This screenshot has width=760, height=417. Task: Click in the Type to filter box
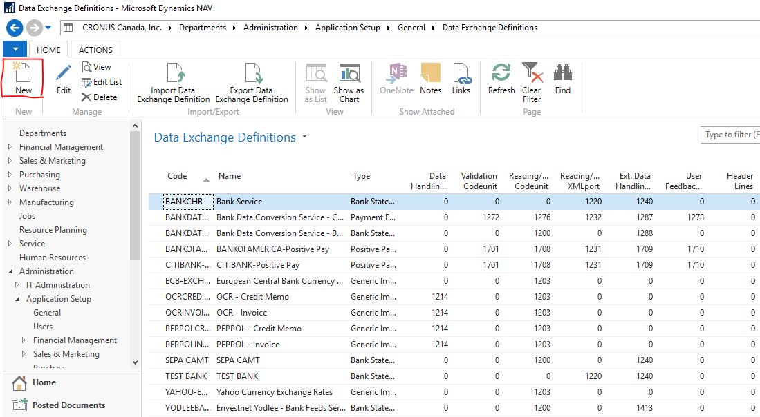tap(730, 135)
